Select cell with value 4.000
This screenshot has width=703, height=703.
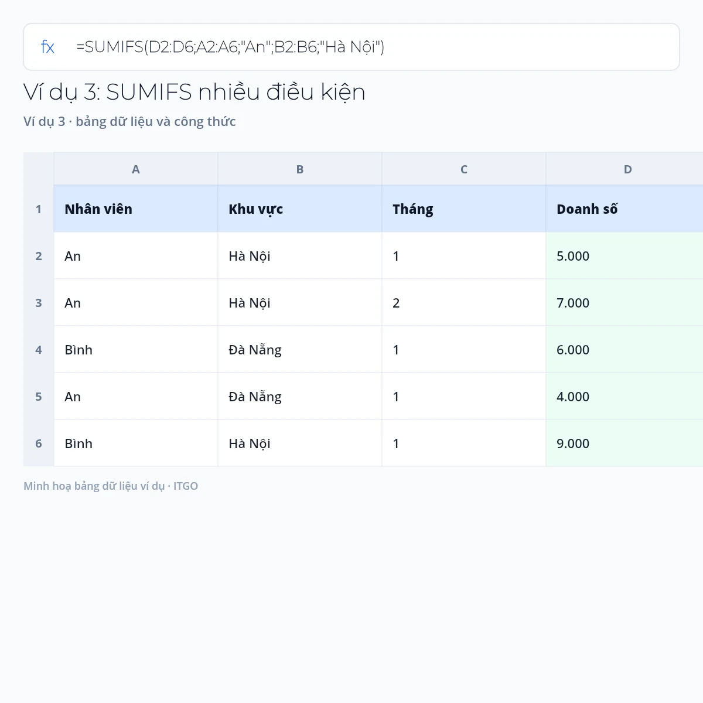[624, 397]
